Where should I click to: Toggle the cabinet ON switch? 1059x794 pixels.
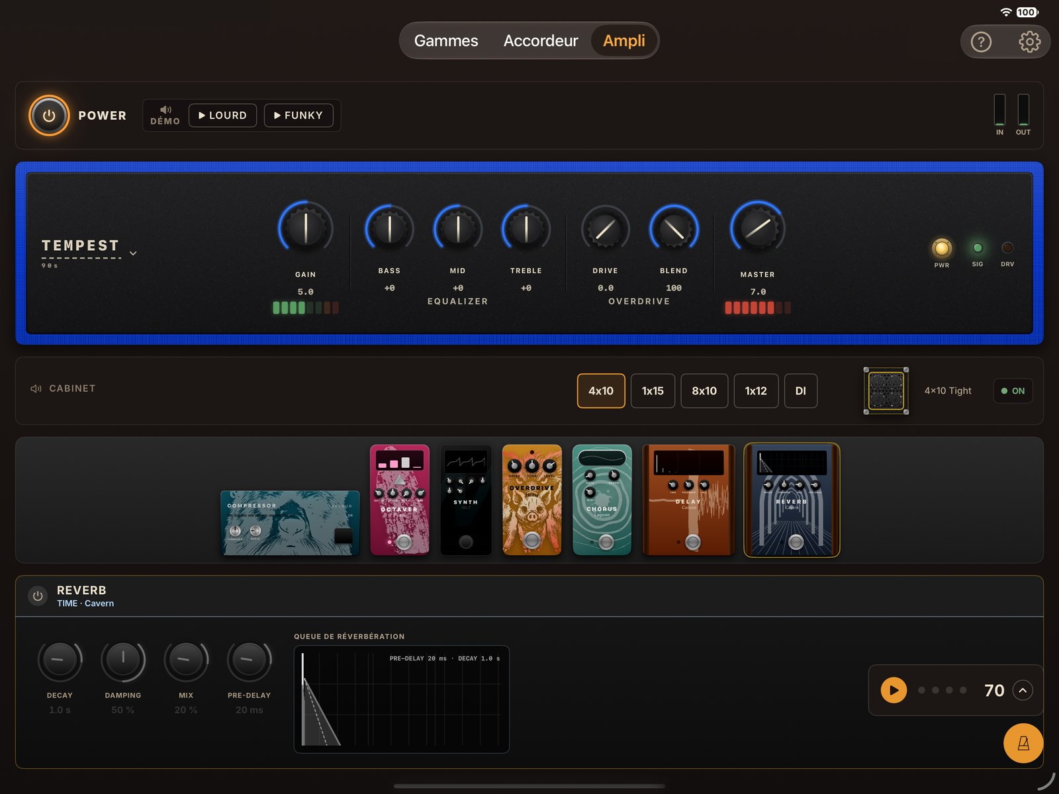(1013, 391)
